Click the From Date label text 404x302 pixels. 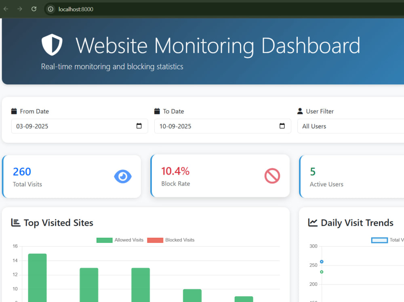(34, 111)
